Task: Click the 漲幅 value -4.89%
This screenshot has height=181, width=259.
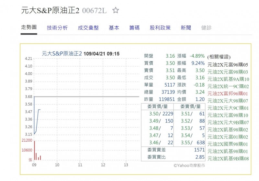Action: pos(197,56)
